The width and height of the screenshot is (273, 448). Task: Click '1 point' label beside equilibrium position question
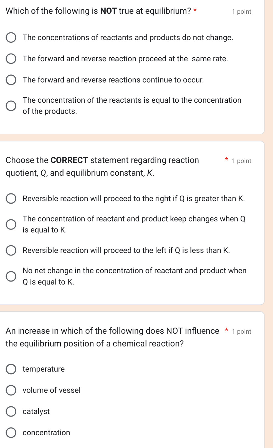[x=241, y=331]
